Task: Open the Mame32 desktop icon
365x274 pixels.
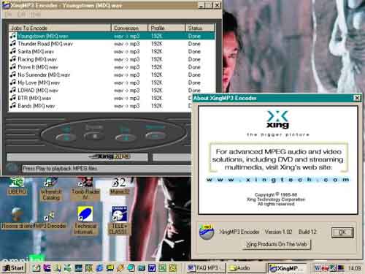Action: tap(119, 186)
